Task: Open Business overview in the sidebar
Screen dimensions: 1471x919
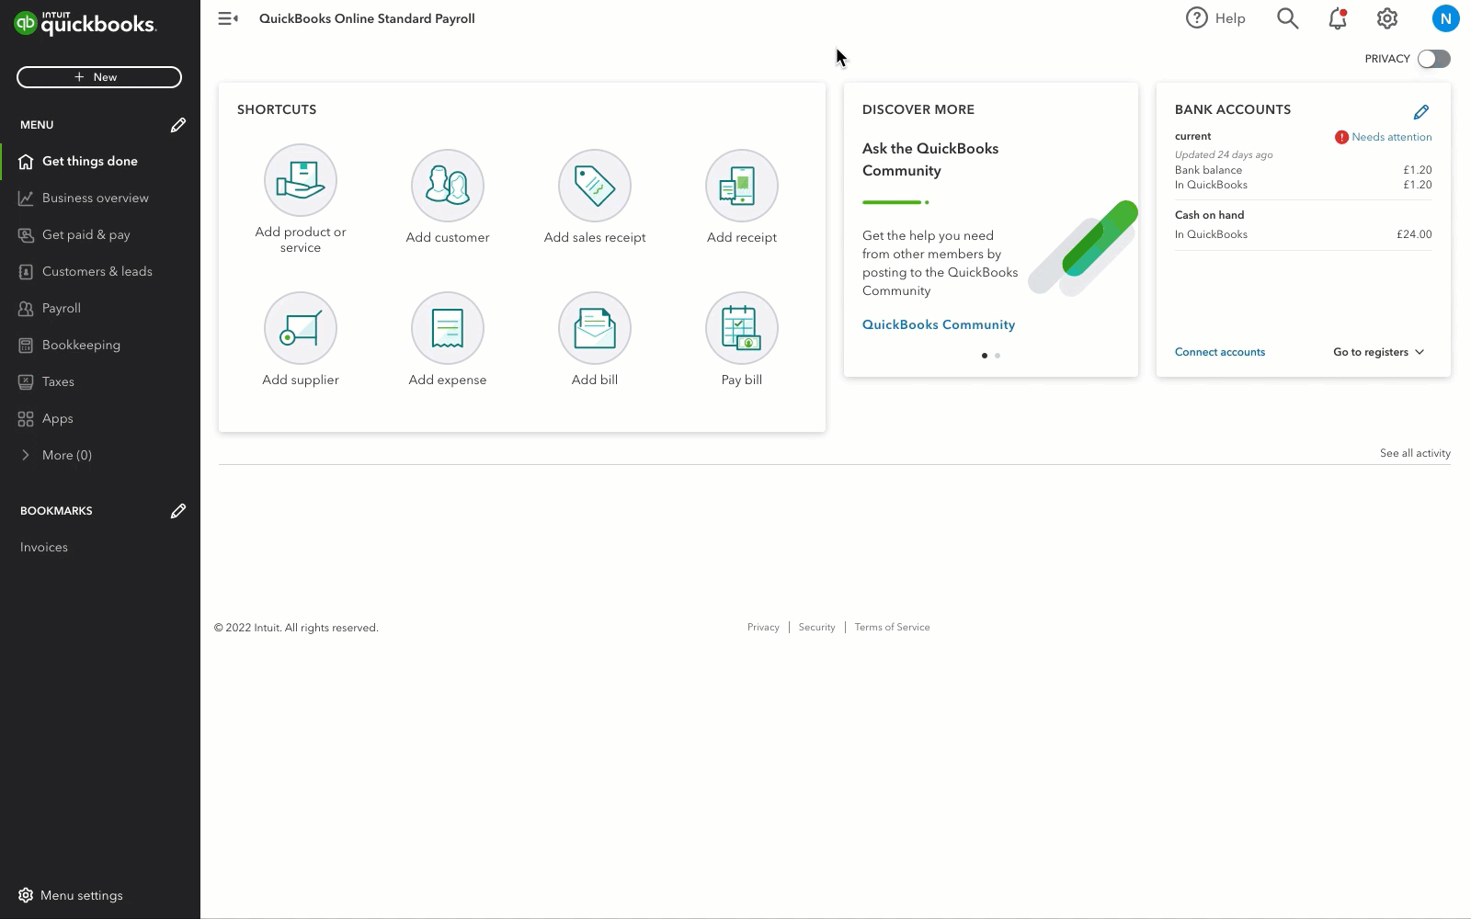Action: (96, 198)
